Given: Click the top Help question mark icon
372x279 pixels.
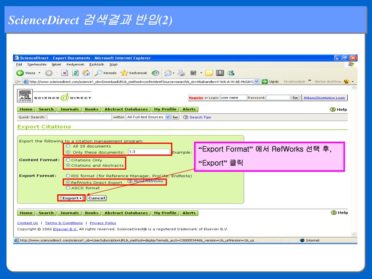Looking at the screenshot, I should pos(333,109).
